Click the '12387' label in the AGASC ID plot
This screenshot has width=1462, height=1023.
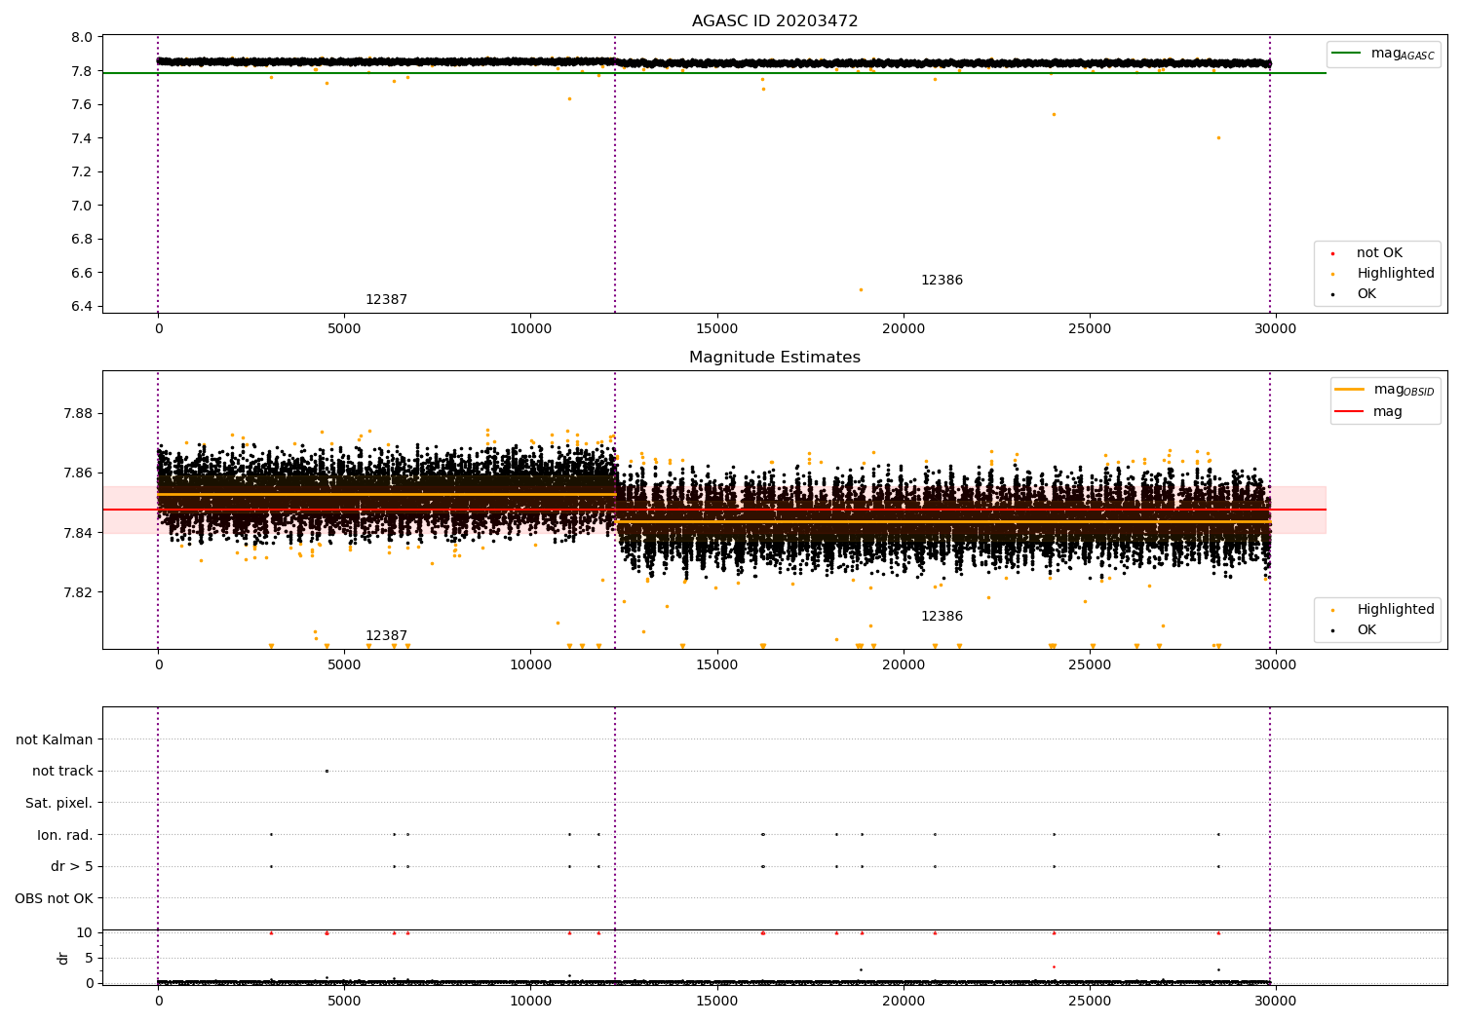387,300
